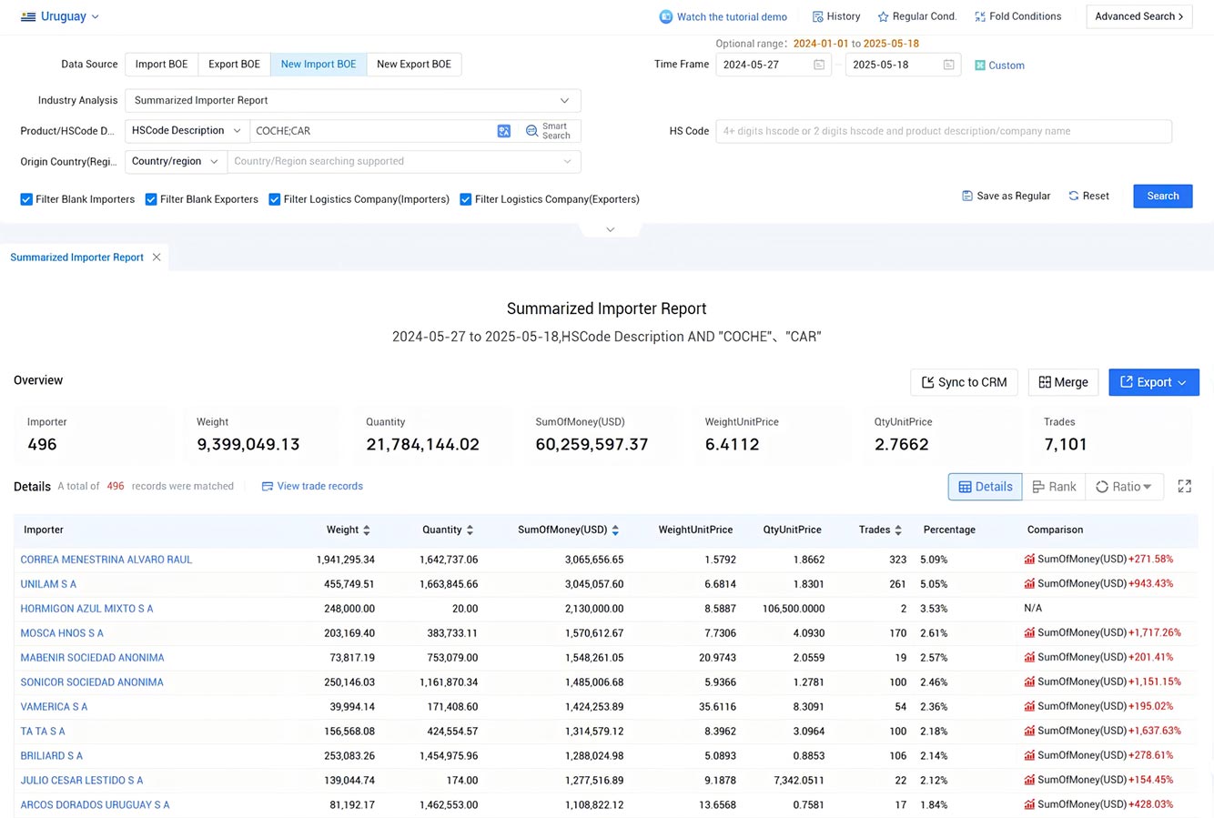Click the Search button
The image size is (1214, 818).
pos(1163,196)
